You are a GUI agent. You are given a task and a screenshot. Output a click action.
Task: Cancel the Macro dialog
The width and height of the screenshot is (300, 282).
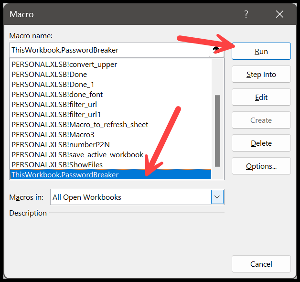[261, 264]
